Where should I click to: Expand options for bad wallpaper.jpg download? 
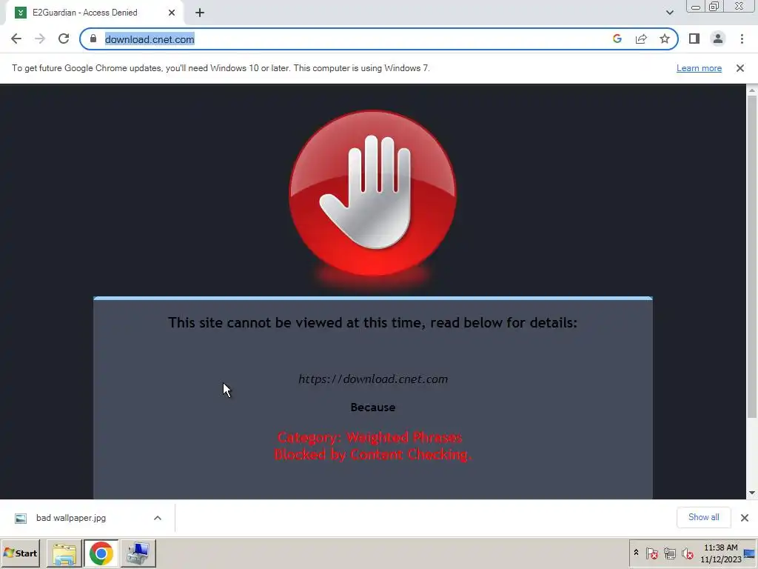coord(158,518)
